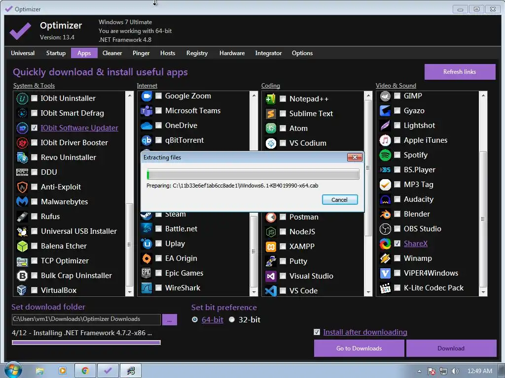Open the Hardware tab
505x378 pixels.
[232, 53]
